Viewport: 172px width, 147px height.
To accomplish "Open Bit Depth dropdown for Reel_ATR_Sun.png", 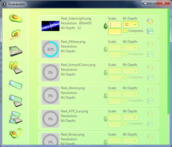I will point(131,117).
